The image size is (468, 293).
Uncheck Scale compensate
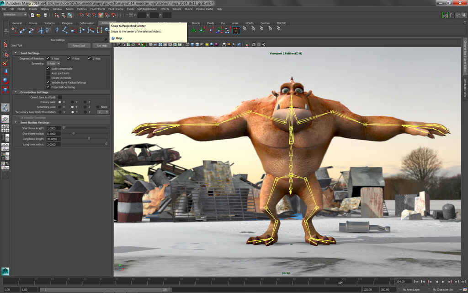click(x=48, y=69)
